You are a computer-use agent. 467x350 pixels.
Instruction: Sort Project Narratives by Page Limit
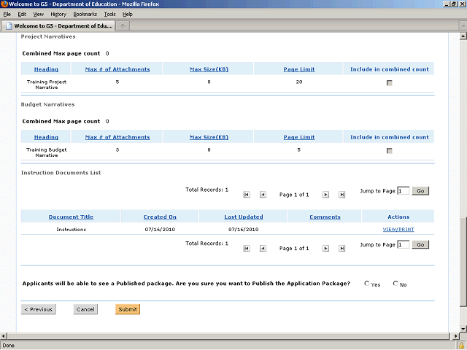(x=299, y=69)
